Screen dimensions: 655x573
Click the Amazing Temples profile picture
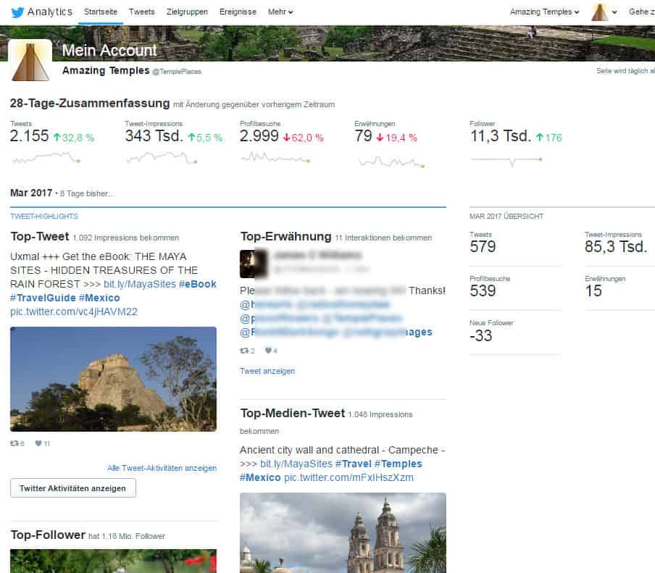(x=30, y=60)
